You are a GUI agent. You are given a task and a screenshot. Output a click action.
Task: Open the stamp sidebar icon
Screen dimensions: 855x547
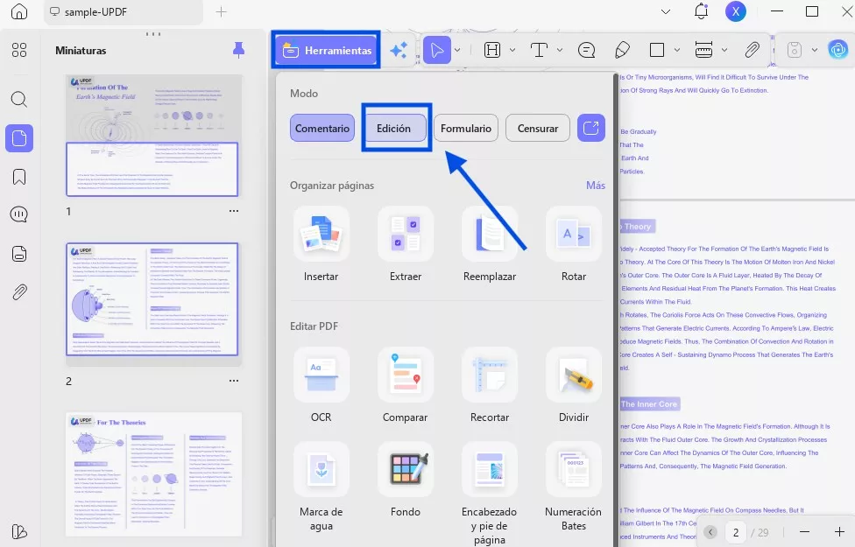(x=19, y=254)
